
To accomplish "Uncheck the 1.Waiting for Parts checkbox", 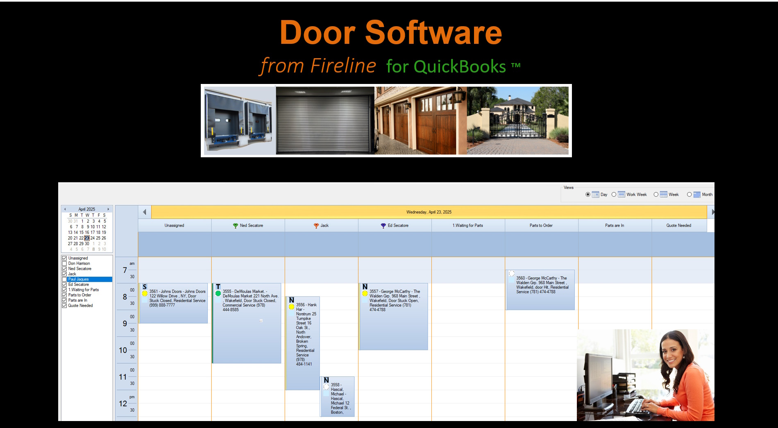I will 64,290.
